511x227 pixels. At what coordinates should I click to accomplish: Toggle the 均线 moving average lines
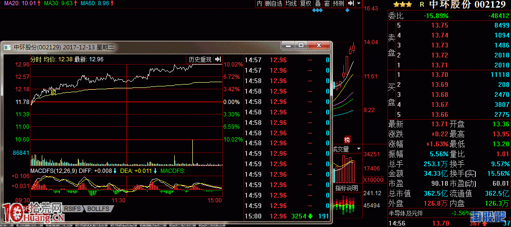291,4
